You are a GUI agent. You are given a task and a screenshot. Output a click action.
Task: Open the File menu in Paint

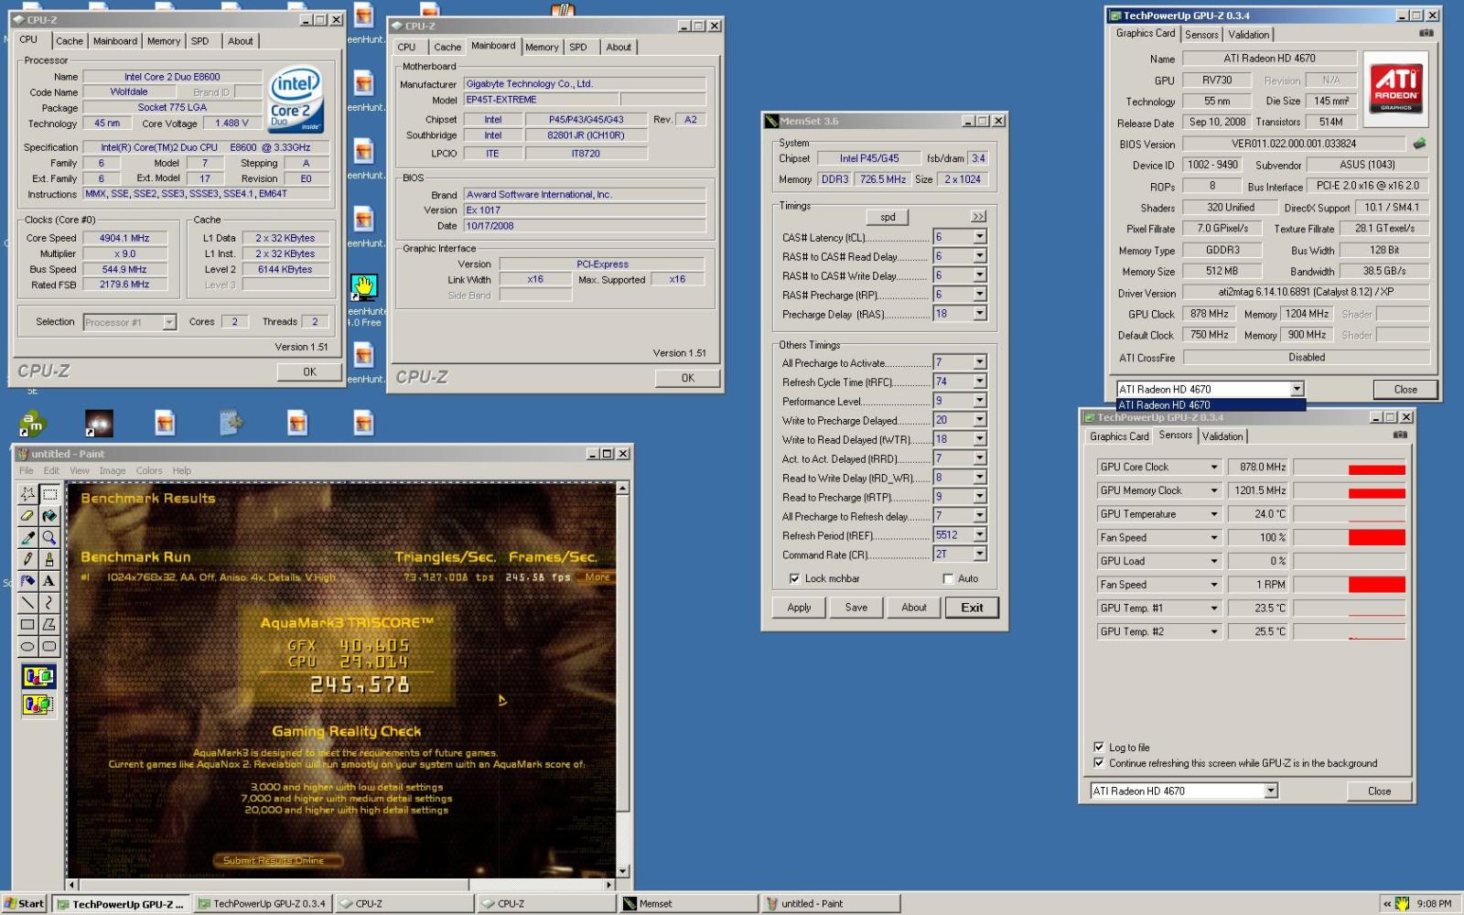coord(27,470)
